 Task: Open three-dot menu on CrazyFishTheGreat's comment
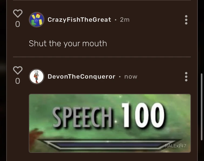tap(186, 20)
